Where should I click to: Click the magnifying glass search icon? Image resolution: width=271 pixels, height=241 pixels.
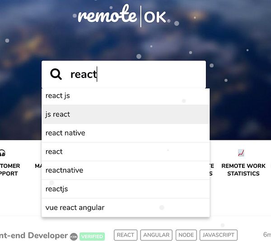pos(56,74)
